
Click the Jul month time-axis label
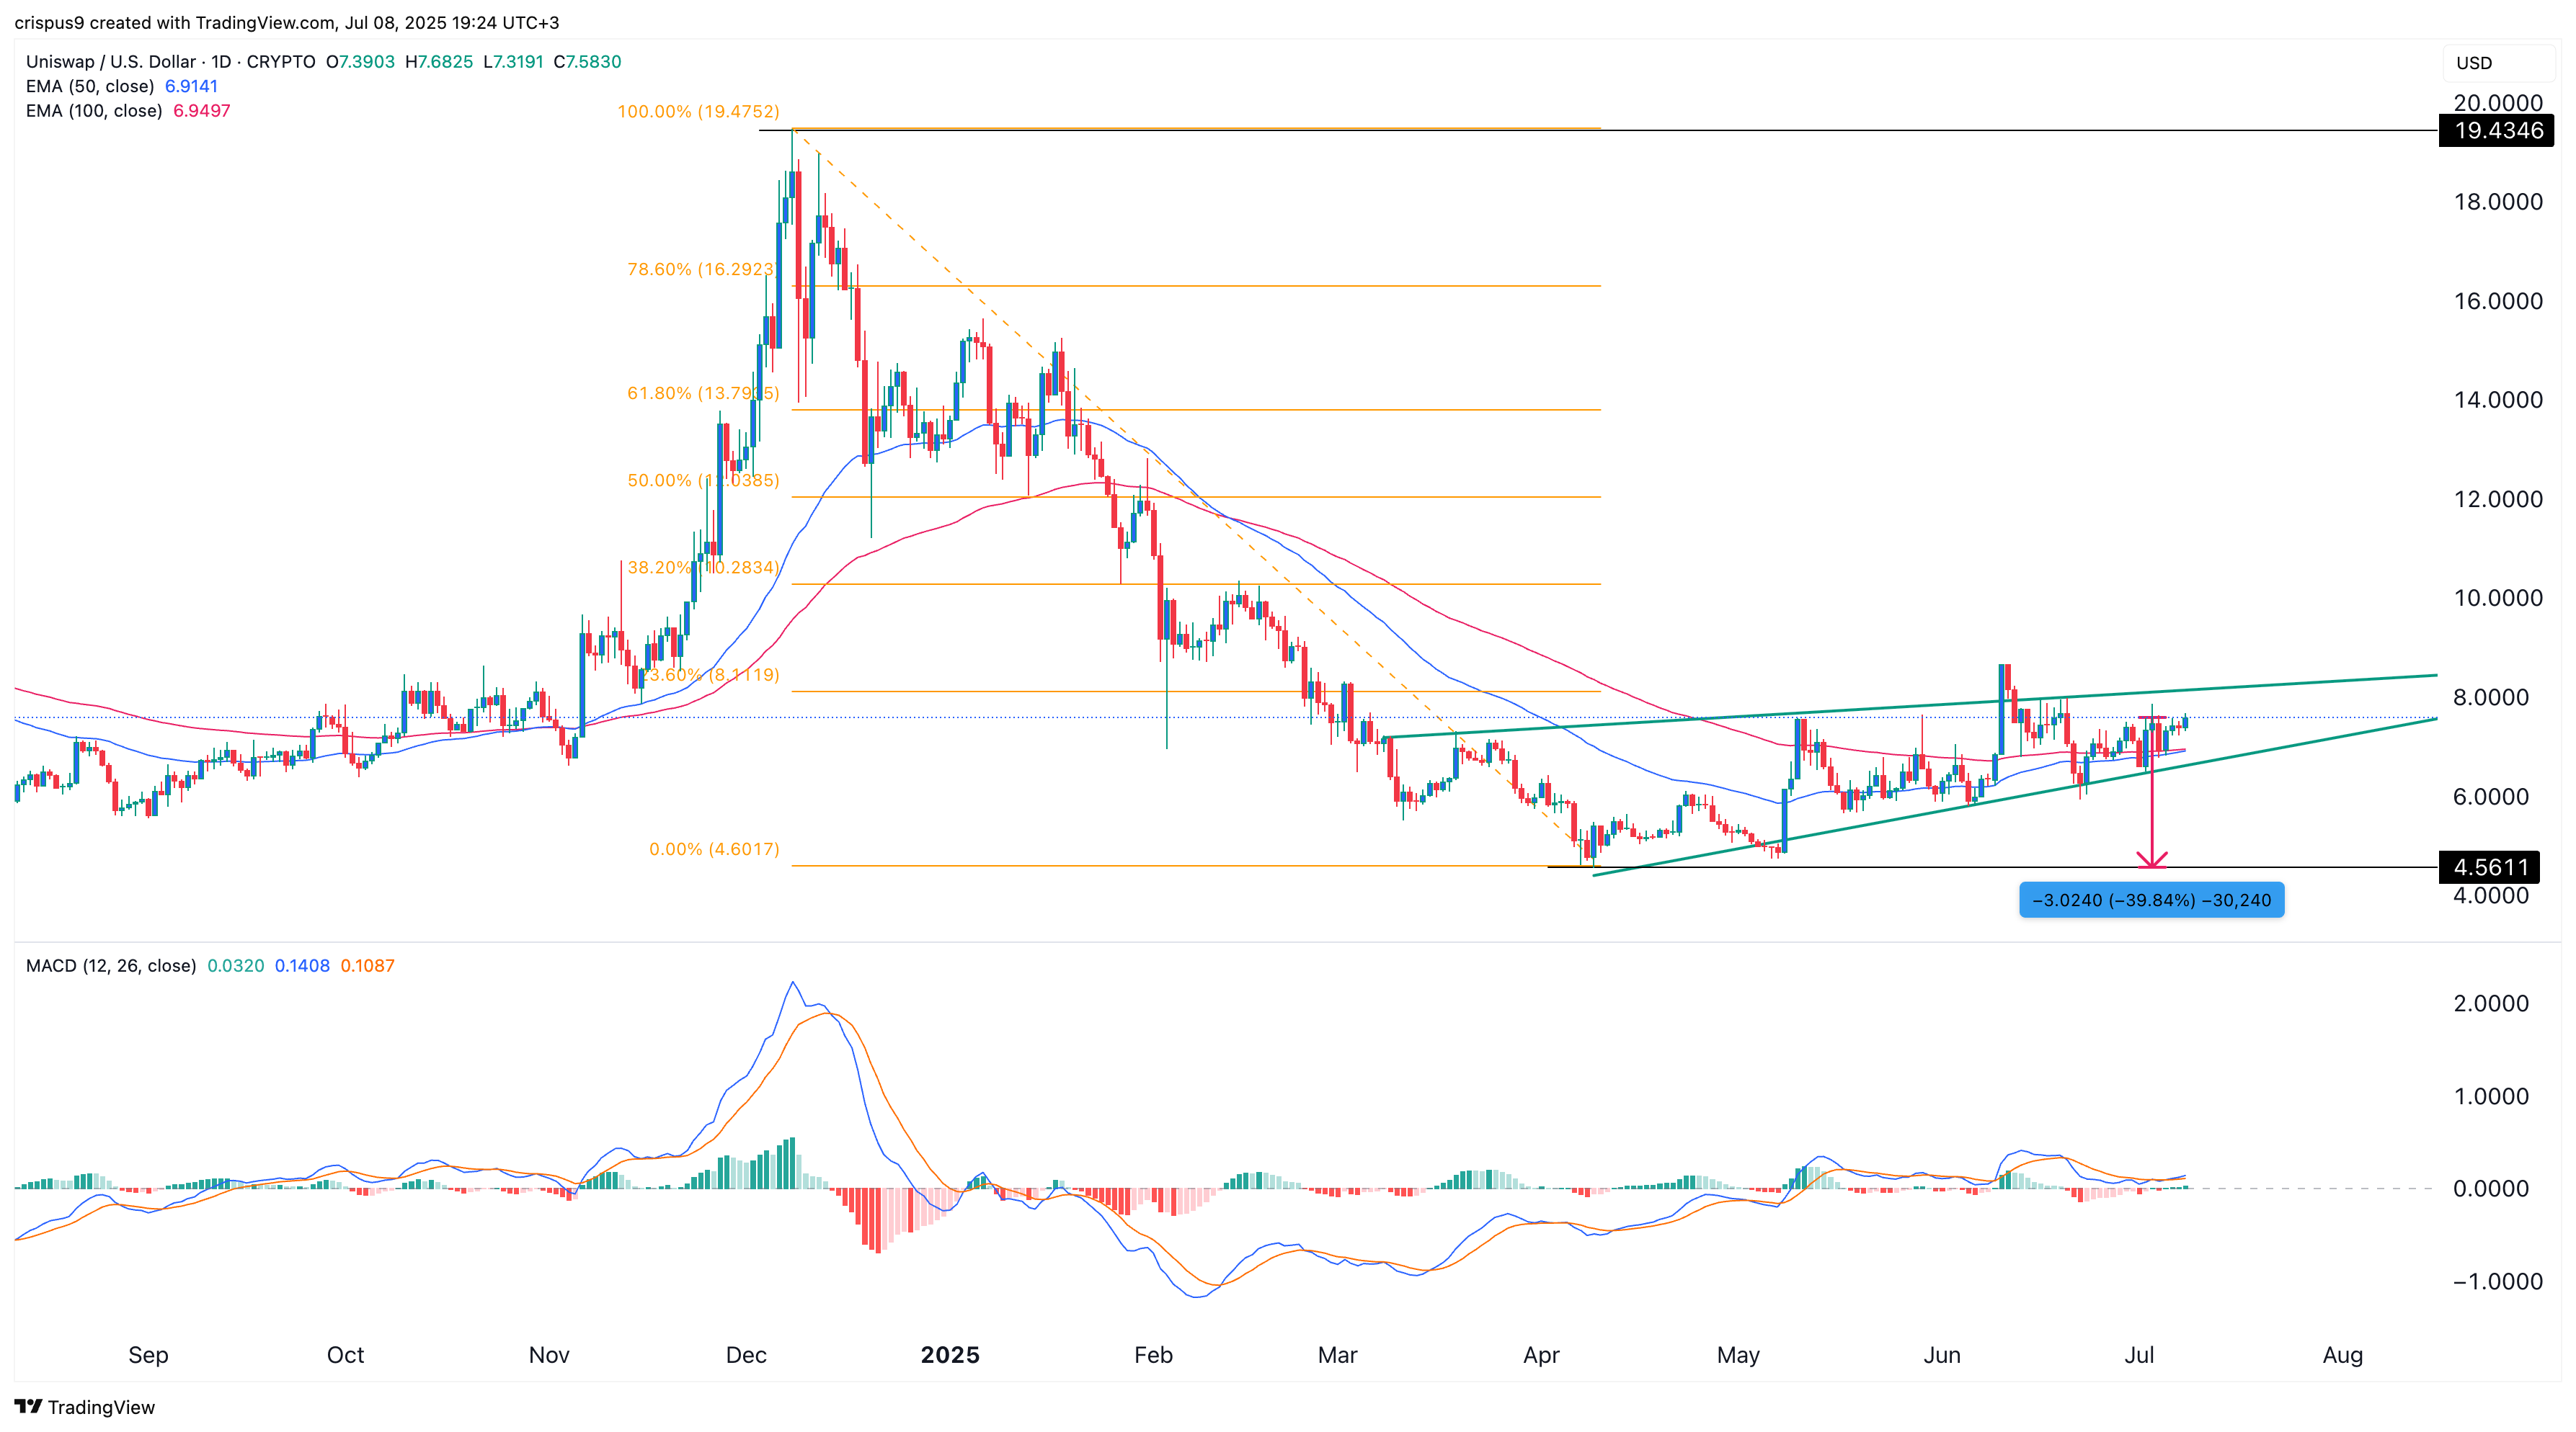[x=2138, y=1355]
